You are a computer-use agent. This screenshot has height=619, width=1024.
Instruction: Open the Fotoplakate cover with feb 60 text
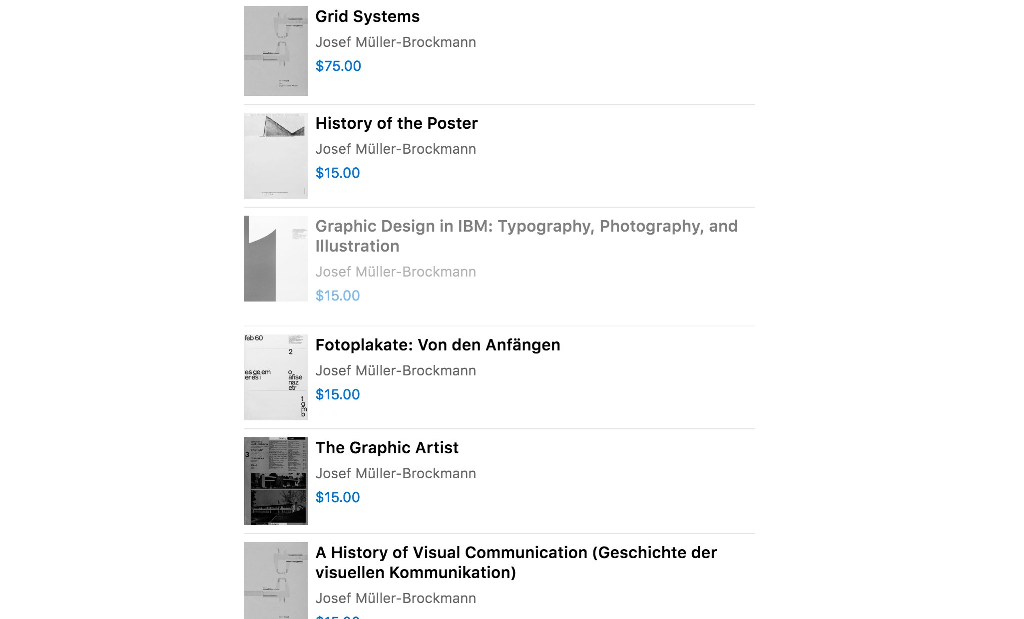click(x=275, y=377)
